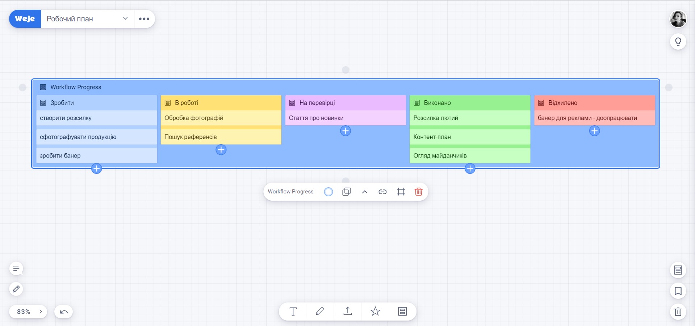Click the frame crop icon in toolbar
Image resolution: width=695 pixels, height=326 pixels.
(401, 192)
